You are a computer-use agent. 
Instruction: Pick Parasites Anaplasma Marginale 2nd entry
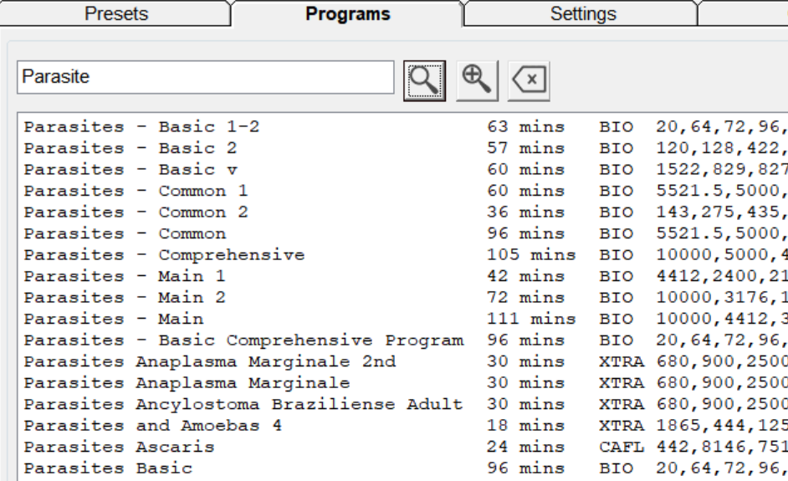(209, 362)
